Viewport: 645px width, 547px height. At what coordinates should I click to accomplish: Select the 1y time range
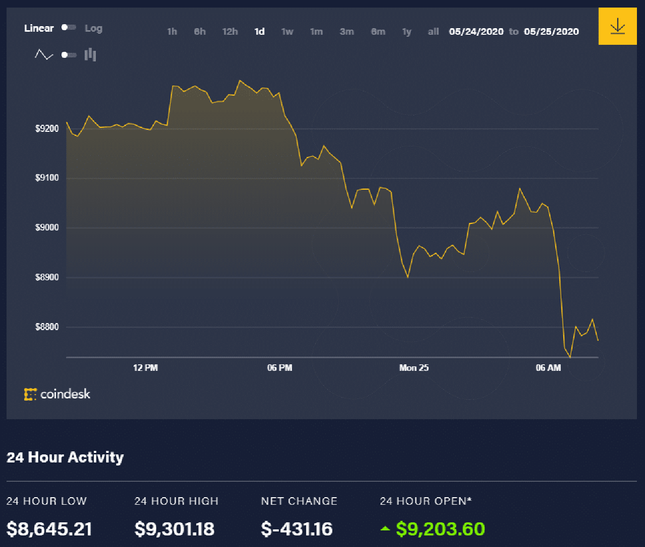(407, 32)
